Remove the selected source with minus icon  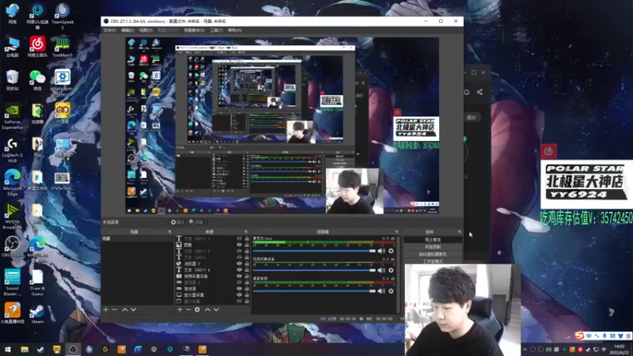[188, 309]
